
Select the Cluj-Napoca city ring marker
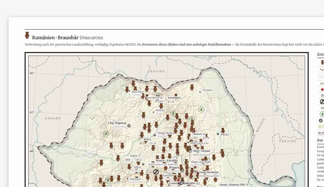point(129,126)
